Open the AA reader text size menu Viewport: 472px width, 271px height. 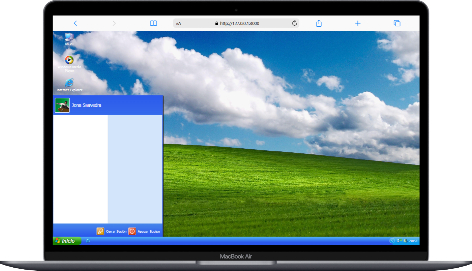coord(179,24)
